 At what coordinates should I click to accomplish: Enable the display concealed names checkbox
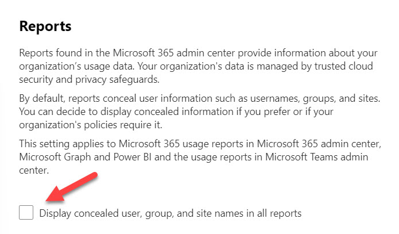click(x=26, y=212)
